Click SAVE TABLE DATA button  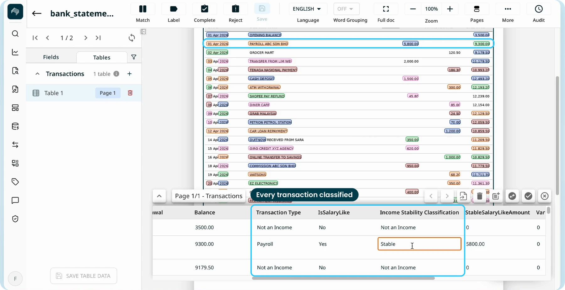tap(83, 276)
